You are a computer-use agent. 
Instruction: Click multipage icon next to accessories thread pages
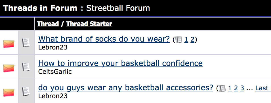coord(222,88)
